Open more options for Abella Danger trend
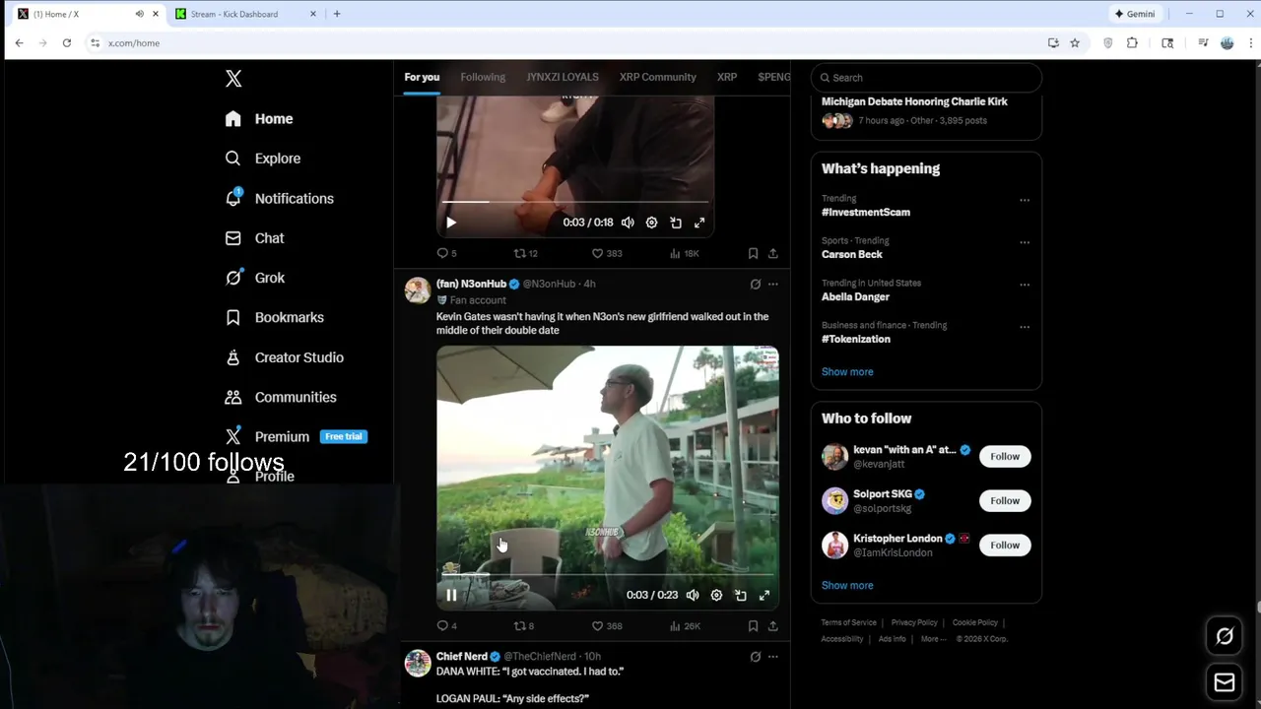 pos(1025,285)
